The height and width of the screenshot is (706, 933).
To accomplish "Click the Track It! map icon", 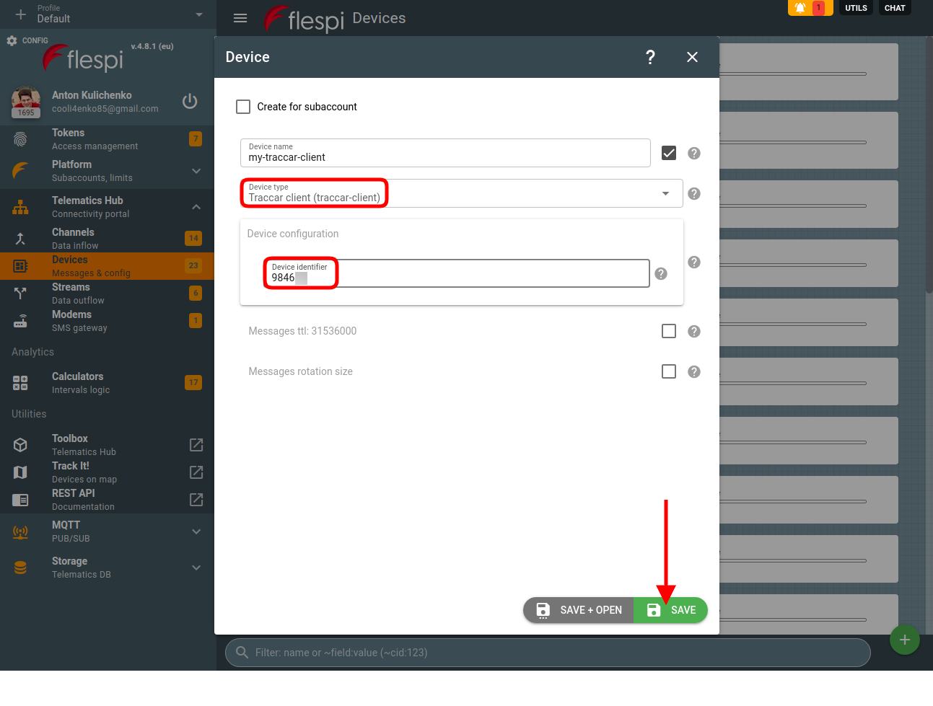I will point(20,472).
